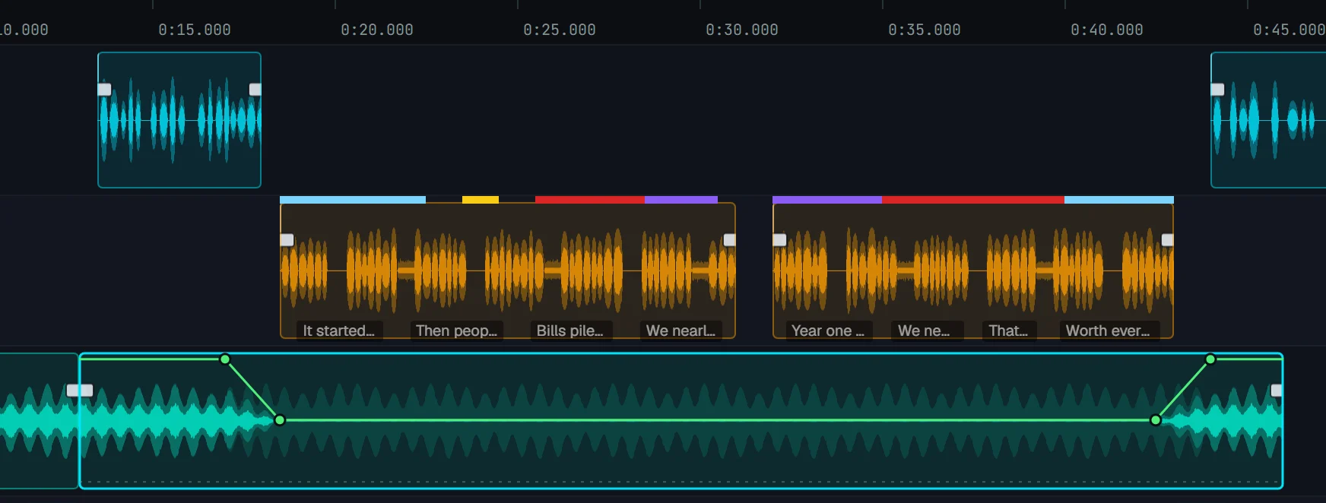Click right trim handle of the selected music clip

point(1277,391)
